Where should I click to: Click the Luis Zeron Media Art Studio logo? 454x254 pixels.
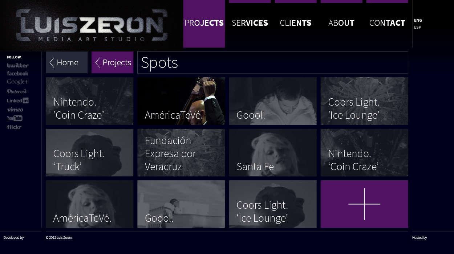[92, 25]
